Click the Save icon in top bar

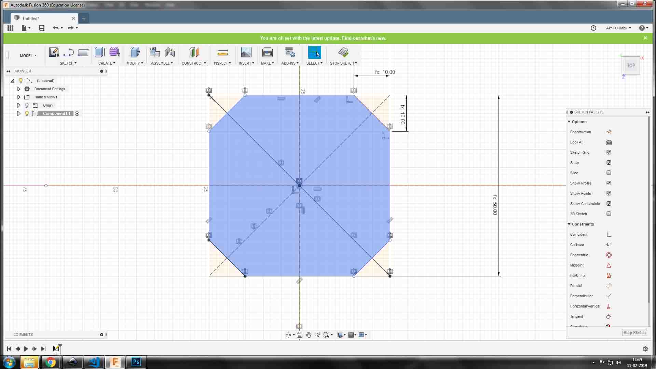click(x=42, y=28)
